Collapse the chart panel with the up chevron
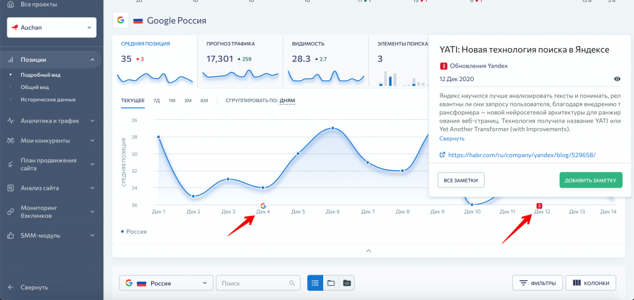 368,251
